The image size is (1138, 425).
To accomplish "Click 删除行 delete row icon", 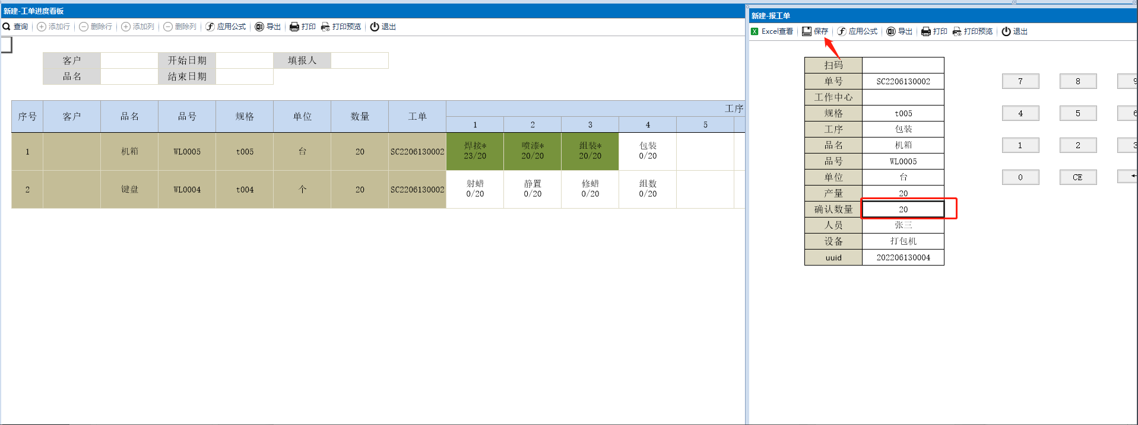I will [x=84, y=27].
